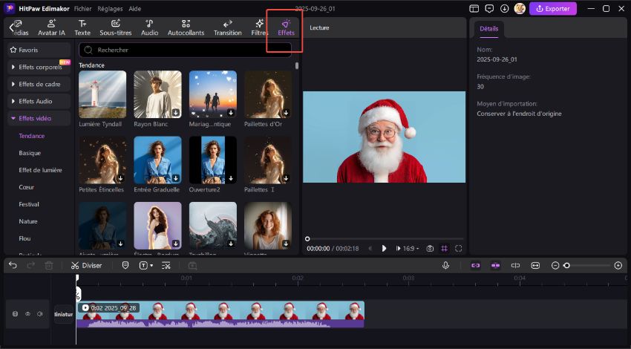Viewport: 631px width, 349px height.
Task: Open the 16:9 aspect ratio dropdown
Action: [411, 249]
